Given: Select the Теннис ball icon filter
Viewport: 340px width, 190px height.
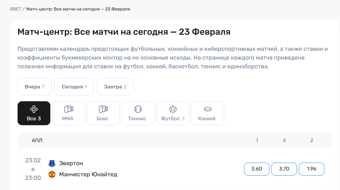Looking at the screenshot, I should coord(138,113).
